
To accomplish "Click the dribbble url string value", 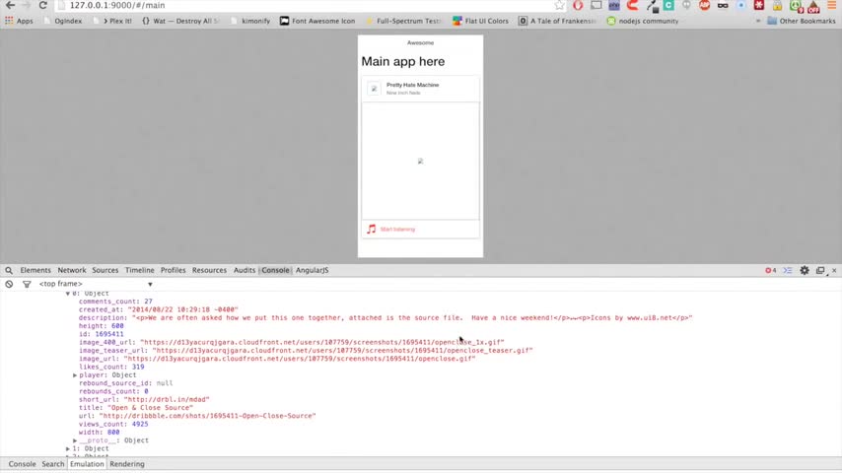I will (207, 416).
